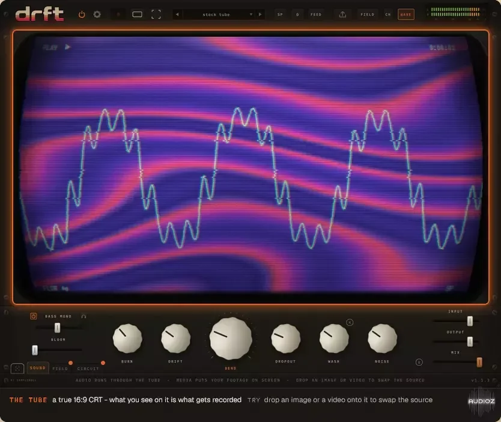Click the level meter display

455,12
